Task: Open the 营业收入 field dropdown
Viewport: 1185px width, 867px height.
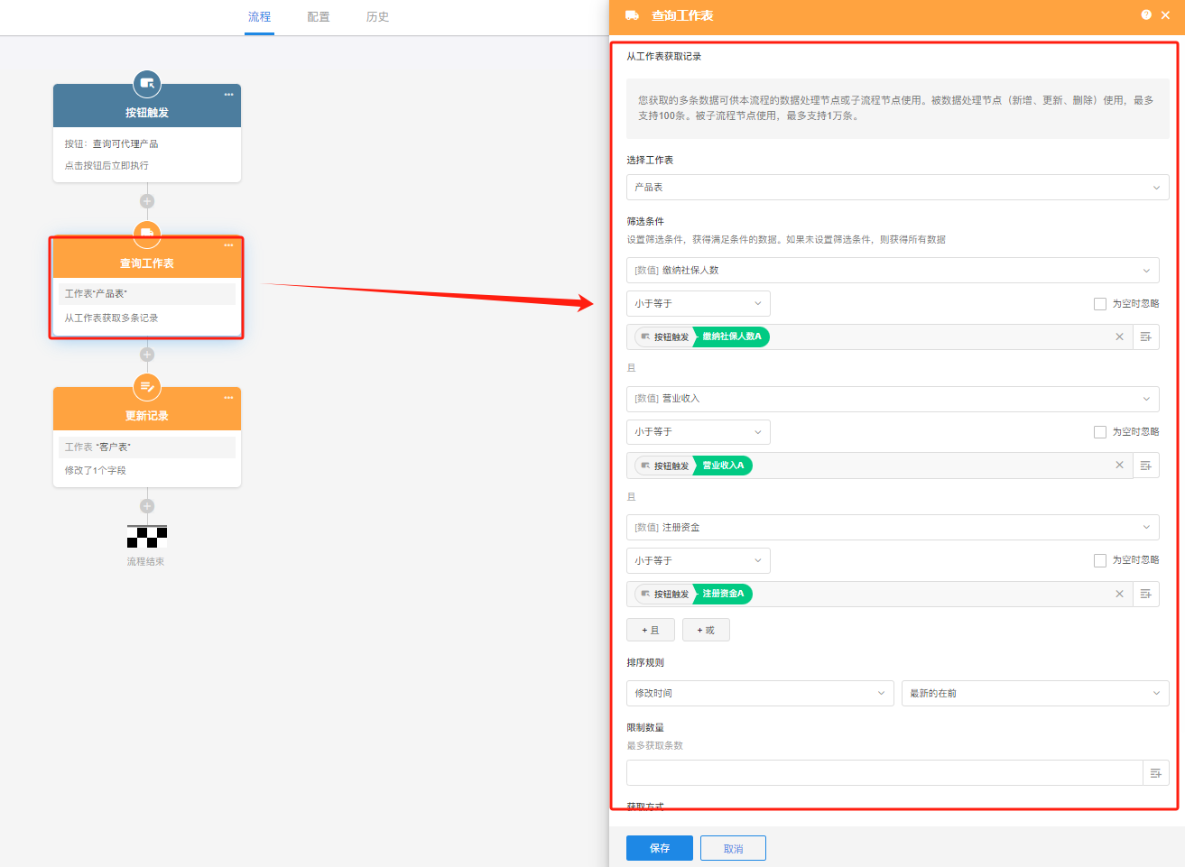Action: [x=893, y=399]
